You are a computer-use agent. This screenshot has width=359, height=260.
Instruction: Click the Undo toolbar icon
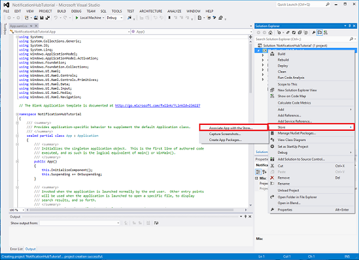click(56, 17)
